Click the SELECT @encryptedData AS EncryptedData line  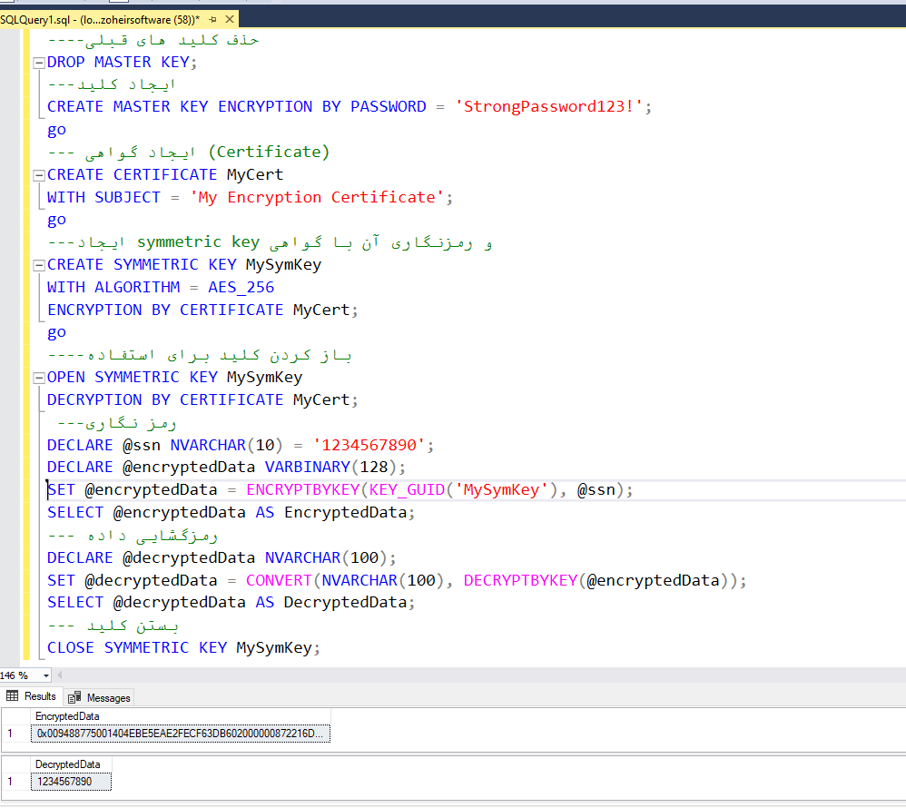pos(231,513)
